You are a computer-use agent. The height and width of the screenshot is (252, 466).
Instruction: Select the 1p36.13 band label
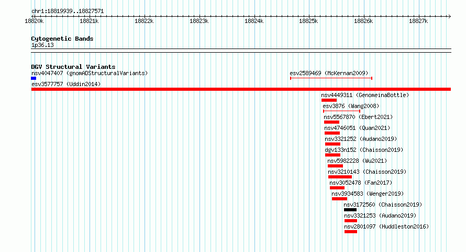pos(42,45)
